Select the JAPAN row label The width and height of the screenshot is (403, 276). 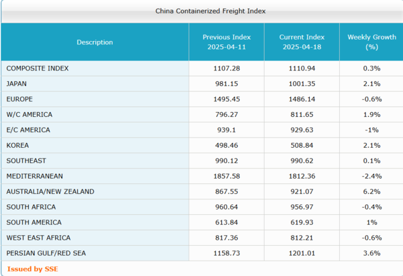click(17, 84)
